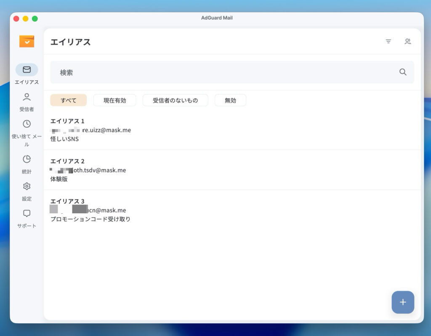Open サポート chat bubble icon

click(x=27, y=213)
